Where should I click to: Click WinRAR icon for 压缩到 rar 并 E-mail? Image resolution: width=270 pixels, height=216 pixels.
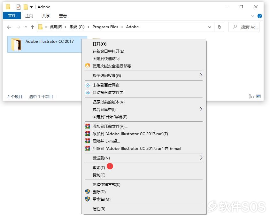[x=88, y=148]
